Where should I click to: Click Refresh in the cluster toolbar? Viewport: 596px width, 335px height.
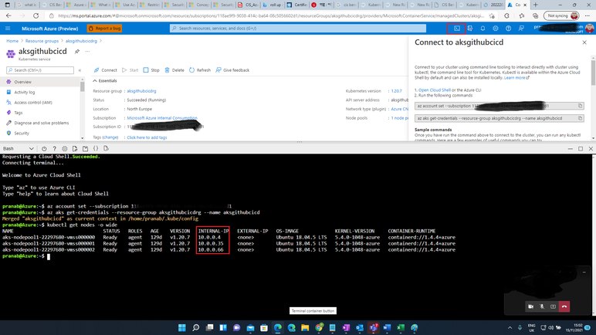(x=200, y=70)
